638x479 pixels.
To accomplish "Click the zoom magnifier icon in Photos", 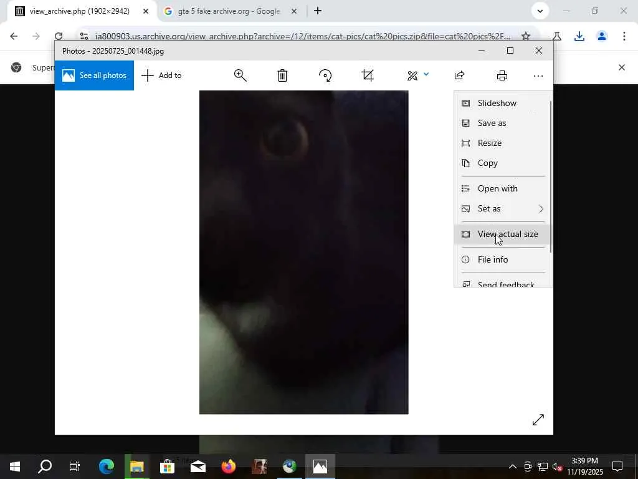I will coord(240,75).
